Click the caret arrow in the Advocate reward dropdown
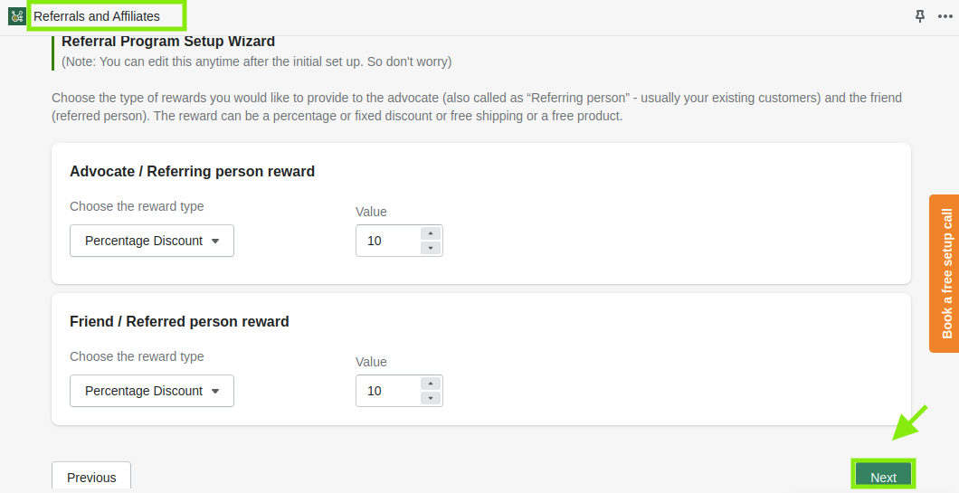Screen dimensions: 959x493 215,241
